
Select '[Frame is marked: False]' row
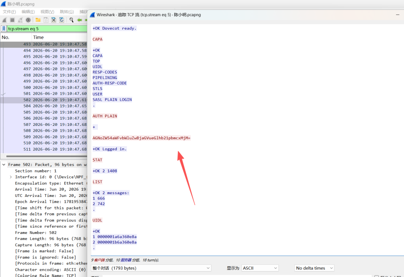44,251
